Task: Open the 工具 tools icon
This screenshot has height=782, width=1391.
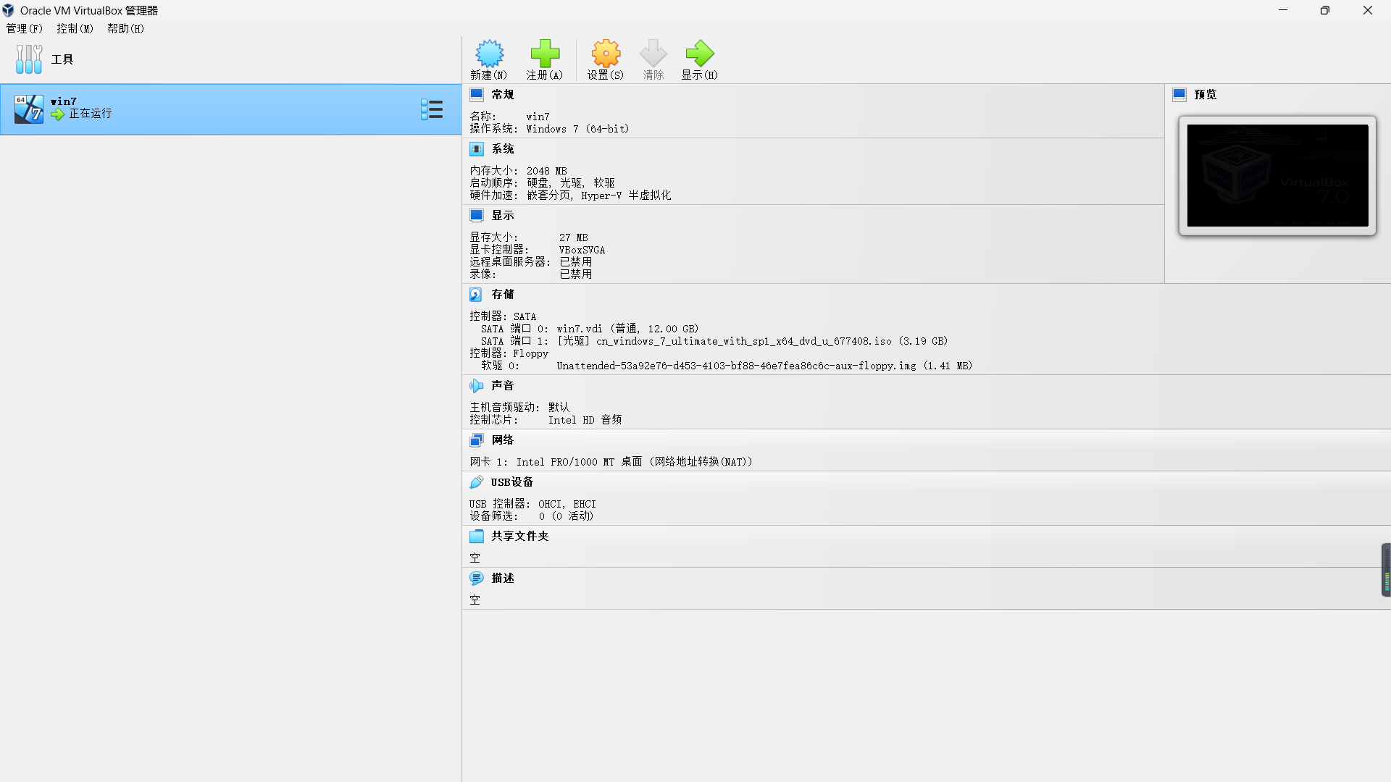Action: click(29, 59)
